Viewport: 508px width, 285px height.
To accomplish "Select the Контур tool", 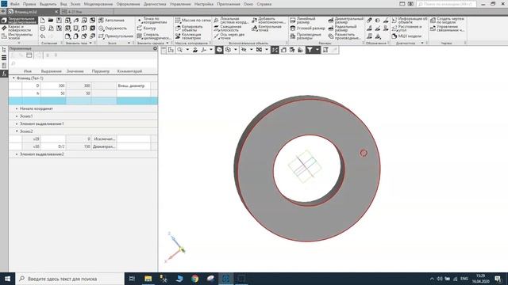I will tap(146, 28).
